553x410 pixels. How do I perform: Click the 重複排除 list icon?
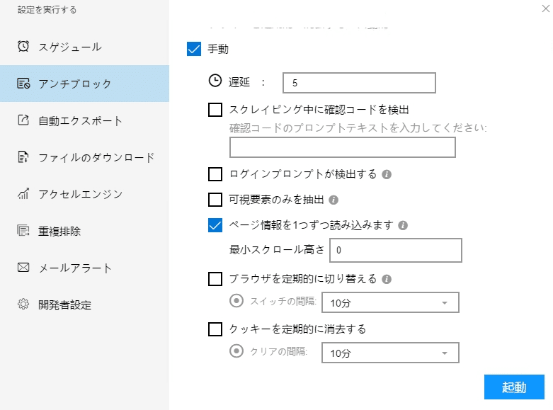[23, 231]
